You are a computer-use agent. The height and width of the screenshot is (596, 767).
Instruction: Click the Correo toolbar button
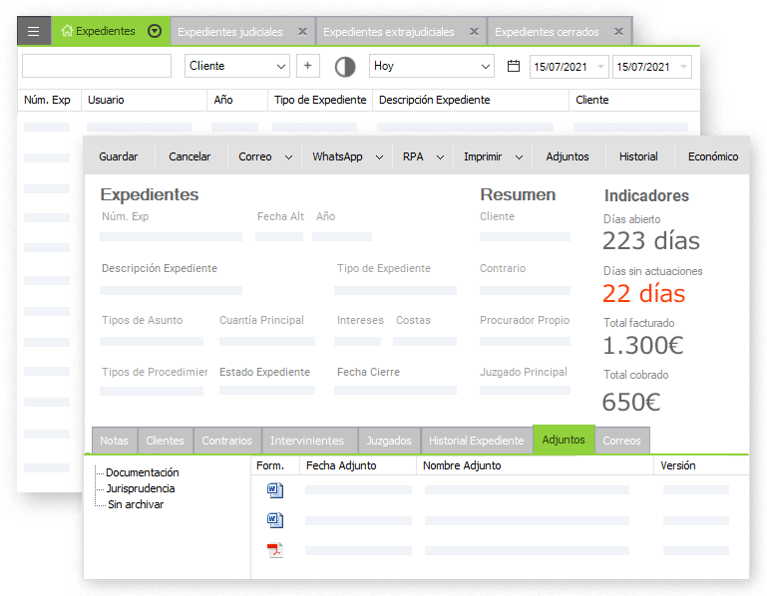[255, 156]
